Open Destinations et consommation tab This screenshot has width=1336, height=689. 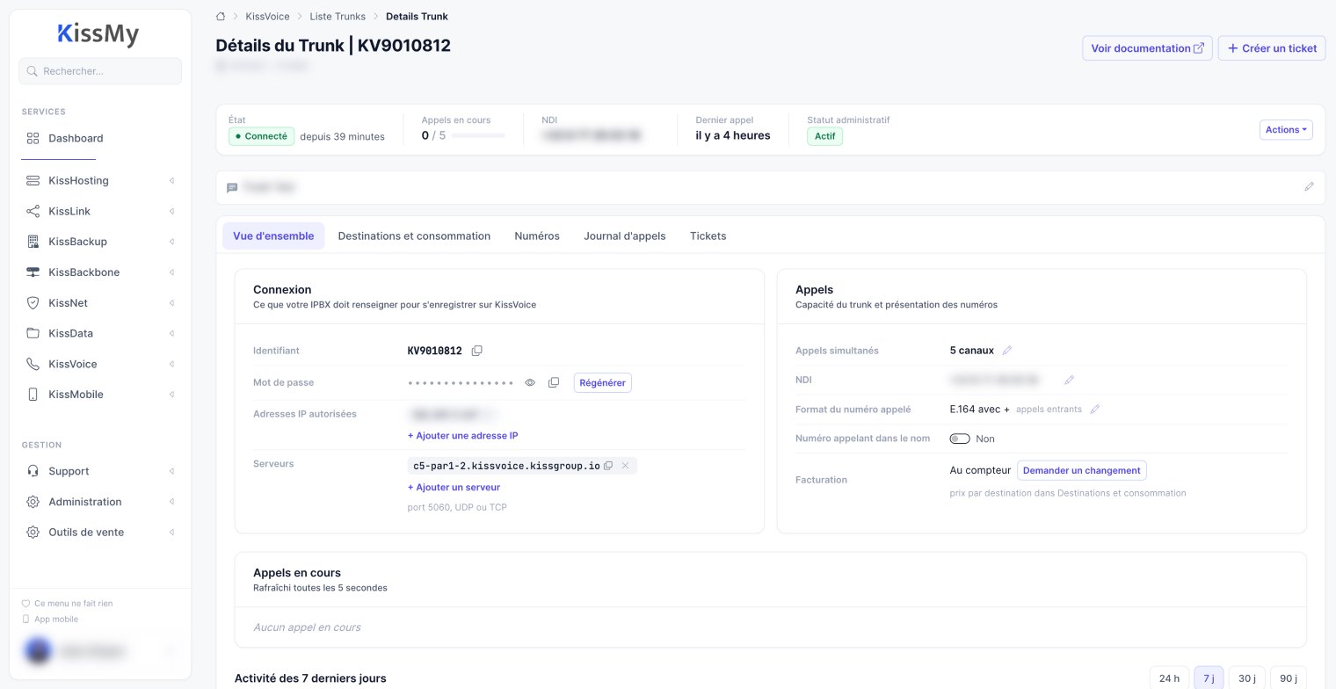(414, 236)
